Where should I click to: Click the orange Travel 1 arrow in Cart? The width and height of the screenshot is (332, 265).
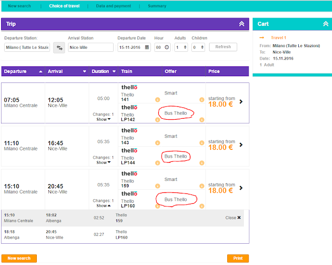pyautogui.click(x=261, y=38)
